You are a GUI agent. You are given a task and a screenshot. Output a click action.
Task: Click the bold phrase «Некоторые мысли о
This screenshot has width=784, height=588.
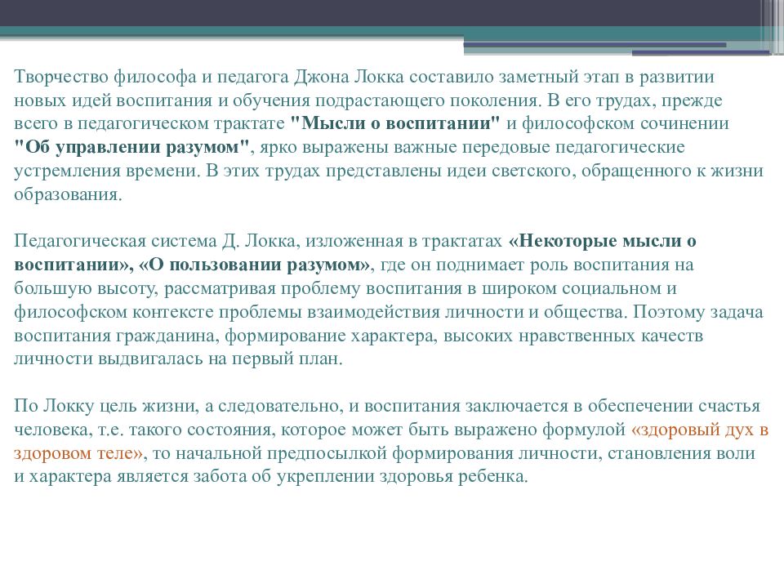(x=602, y=242)
